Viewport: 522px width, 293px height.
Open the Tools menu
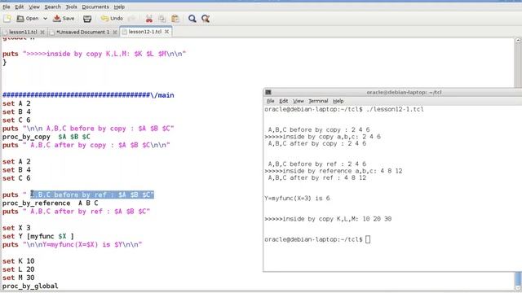(71, 7)
